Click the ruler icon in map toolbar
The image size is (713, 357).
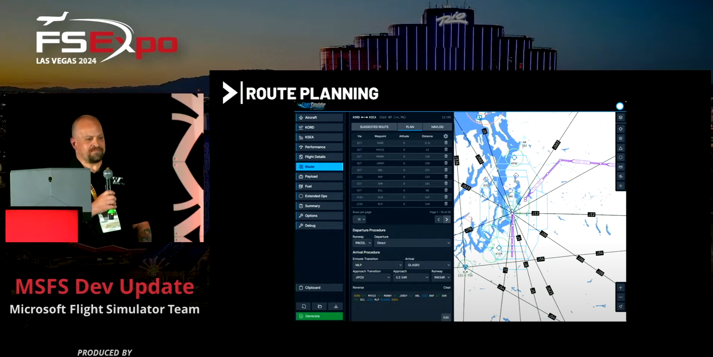click(x=621, y=167)
